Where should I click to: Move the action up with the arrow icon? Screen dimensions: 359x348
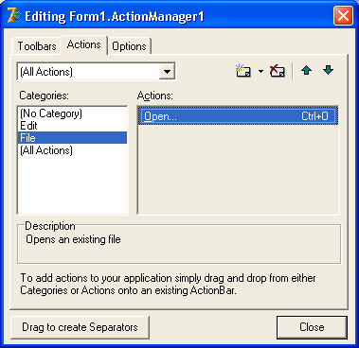click(x=306, y=70)
